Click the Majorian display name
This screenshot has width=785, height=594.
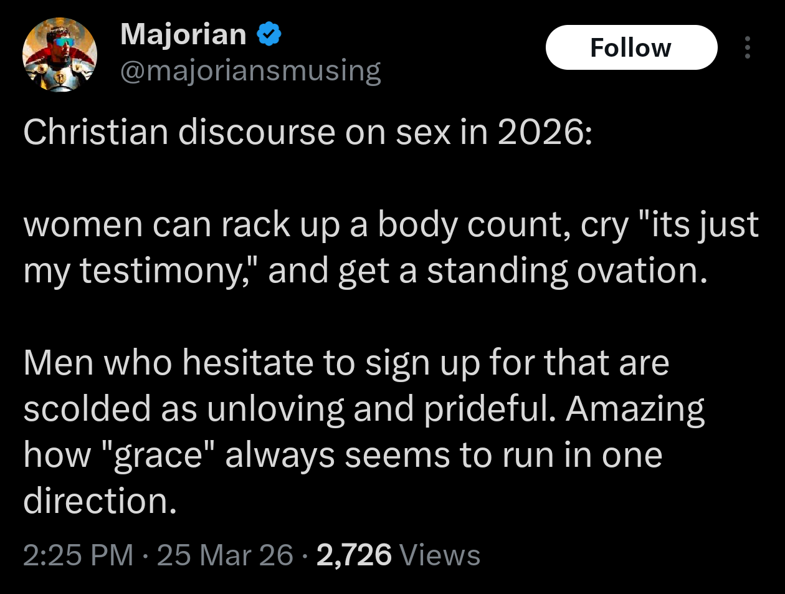click(x=183, y=34)
